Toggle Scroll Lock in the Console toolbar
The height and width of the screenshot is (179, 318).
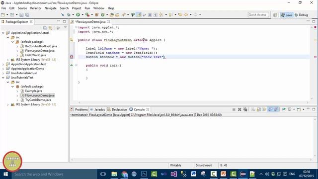click(x=259, y=109)
